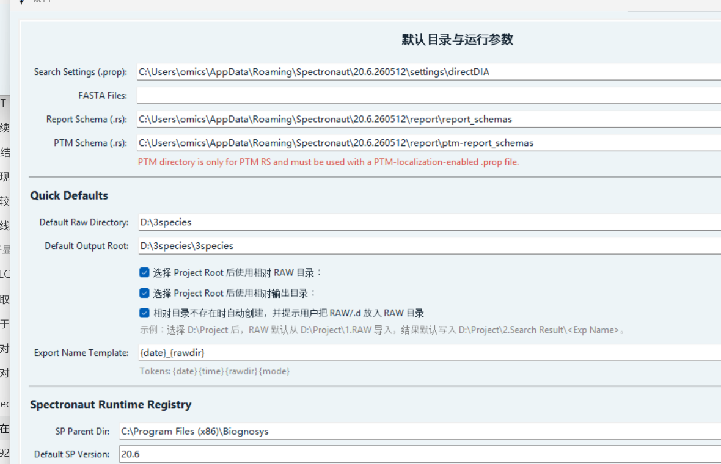
Task: Click the Default SP Version label
Action: pos(71,454)
